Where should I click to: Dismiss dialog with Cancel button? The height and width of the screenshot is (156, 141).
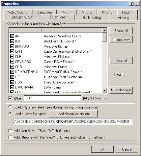tap(127, 149)
